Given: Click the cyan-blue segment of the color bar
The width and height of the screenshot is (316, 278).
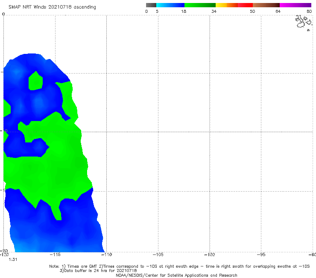Looking at the screenshot, I should point(170,5).
